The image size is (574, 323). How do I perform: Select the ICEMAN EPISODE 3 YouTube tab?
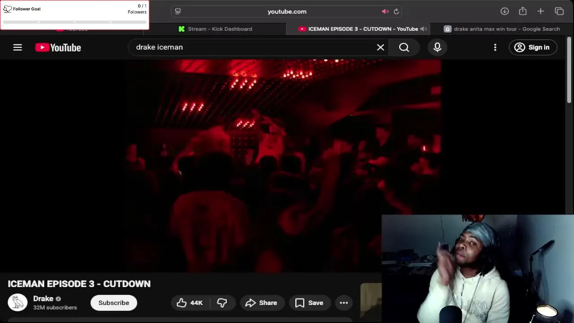pos(359,29)
